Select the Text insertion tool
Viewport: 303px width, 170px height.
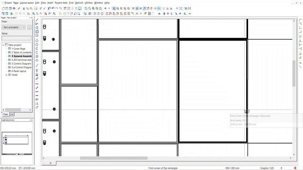coord(37,71)
